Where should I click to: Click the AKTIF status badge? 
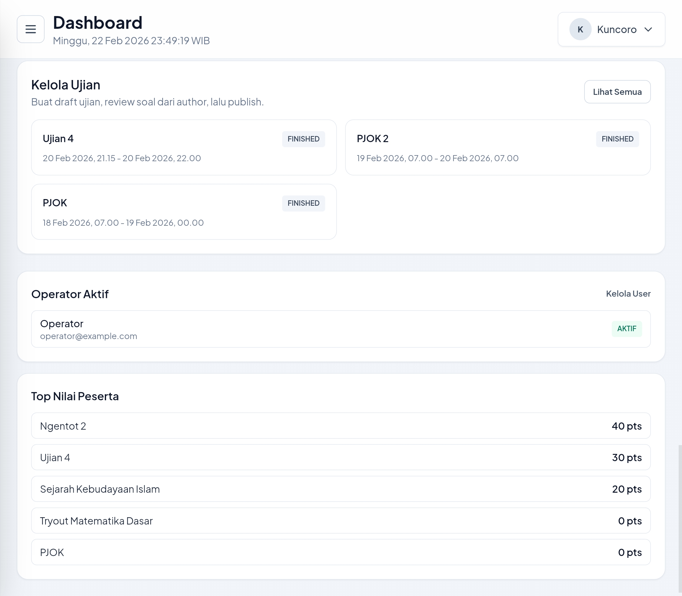627,328
